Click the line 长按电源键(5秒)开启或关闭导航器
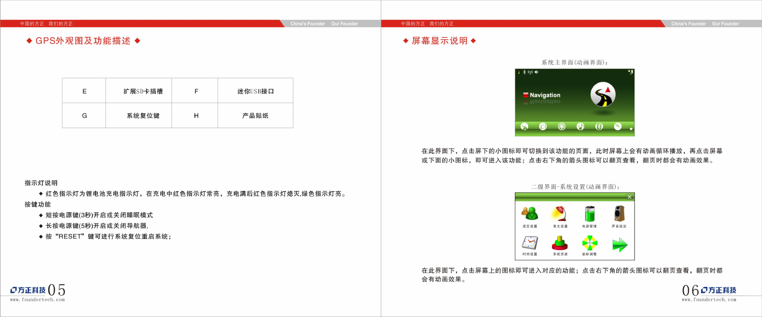Screen dimensions: 762x317 tap(97, 226)
